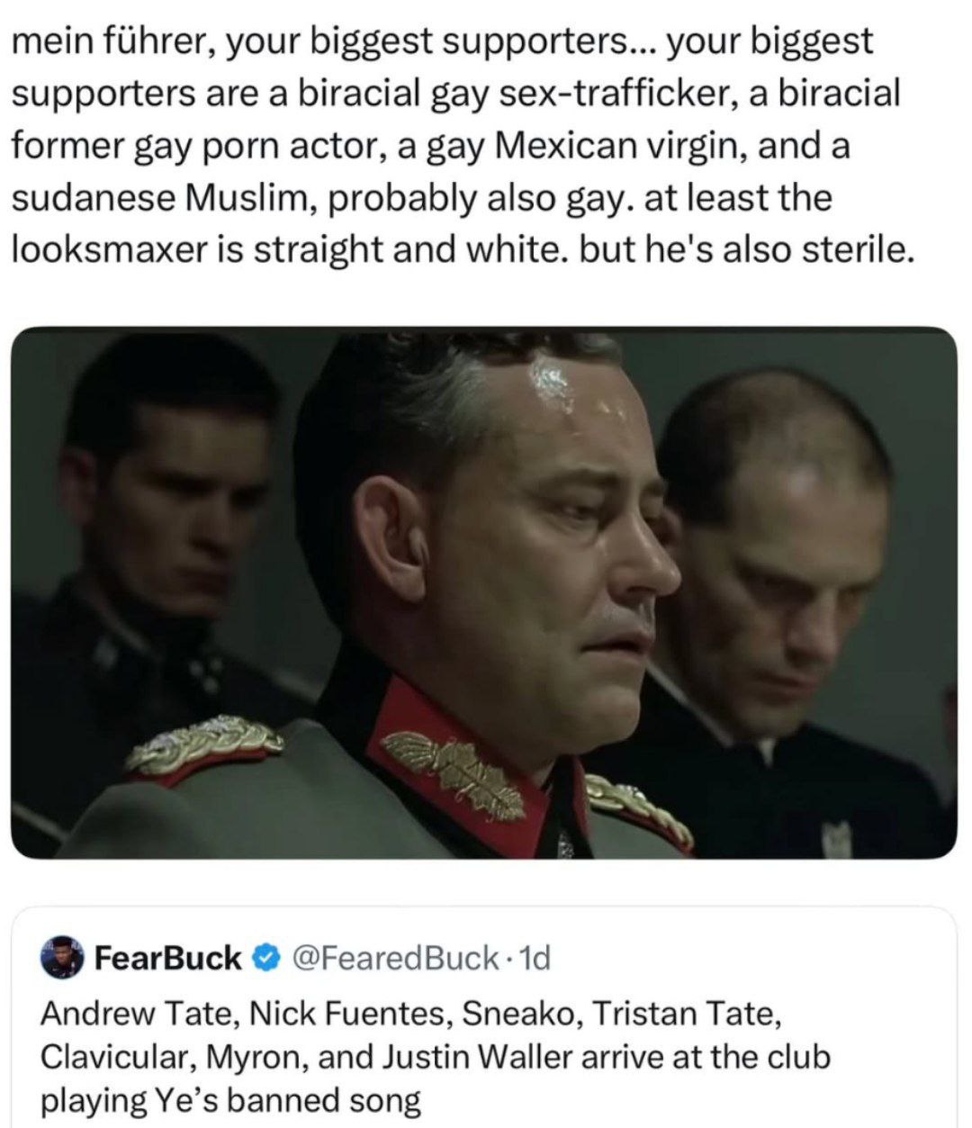Screen dimensions: 972x1128
Task: Open the movie still image in the post
Action: click(484, 592)
